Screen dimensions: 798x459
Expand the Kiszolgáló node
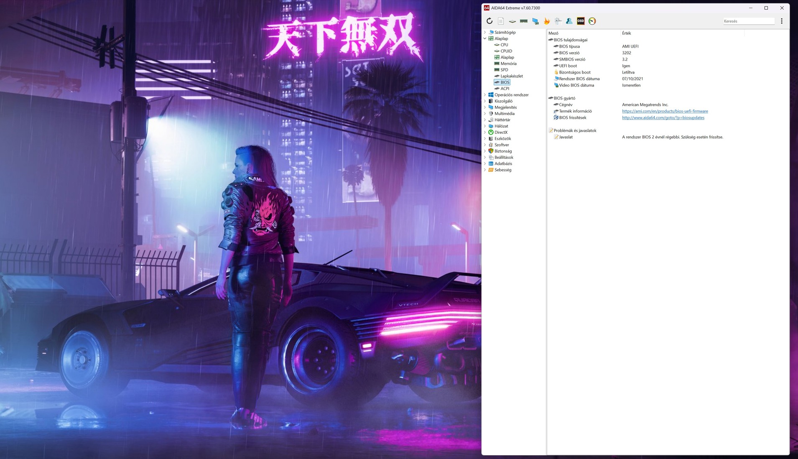click(485, 101)
